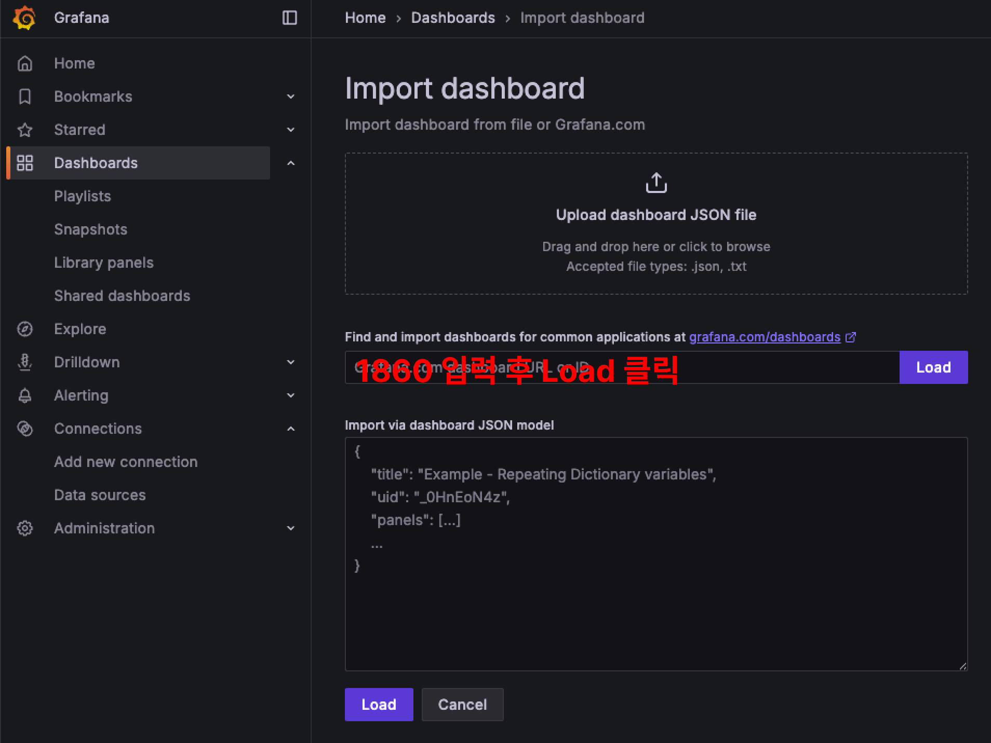The width and height of the screenshot is (991, 743).
Task: Click the upload arrow icon
Action: pyautogui.click(x=656, y=183)
